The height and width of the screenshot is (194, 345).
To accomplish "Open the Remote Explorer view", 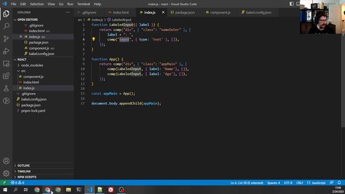I will 6,64.
